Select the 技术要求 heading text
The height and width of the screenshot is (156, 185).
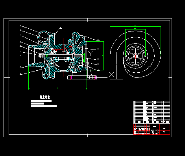point(45,97)
